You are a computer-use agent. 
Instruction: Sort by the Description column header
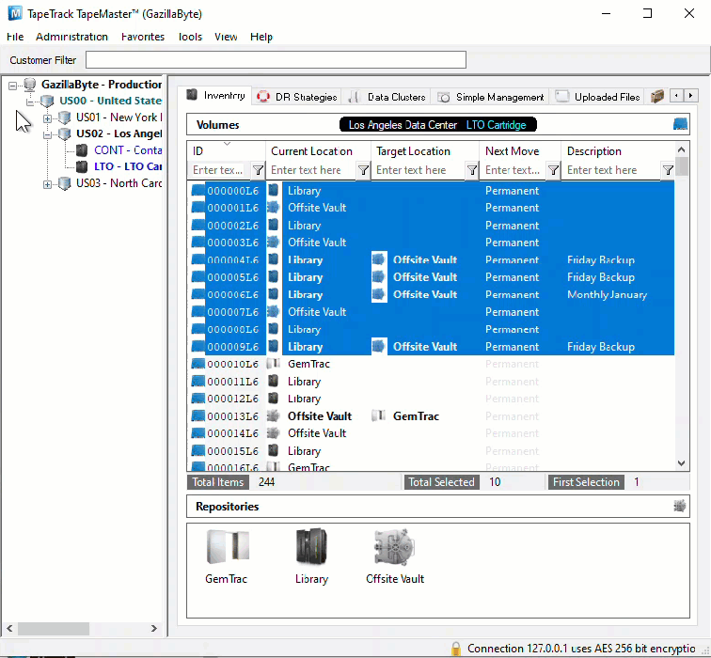pyautogui.click(x=619, y=151)
